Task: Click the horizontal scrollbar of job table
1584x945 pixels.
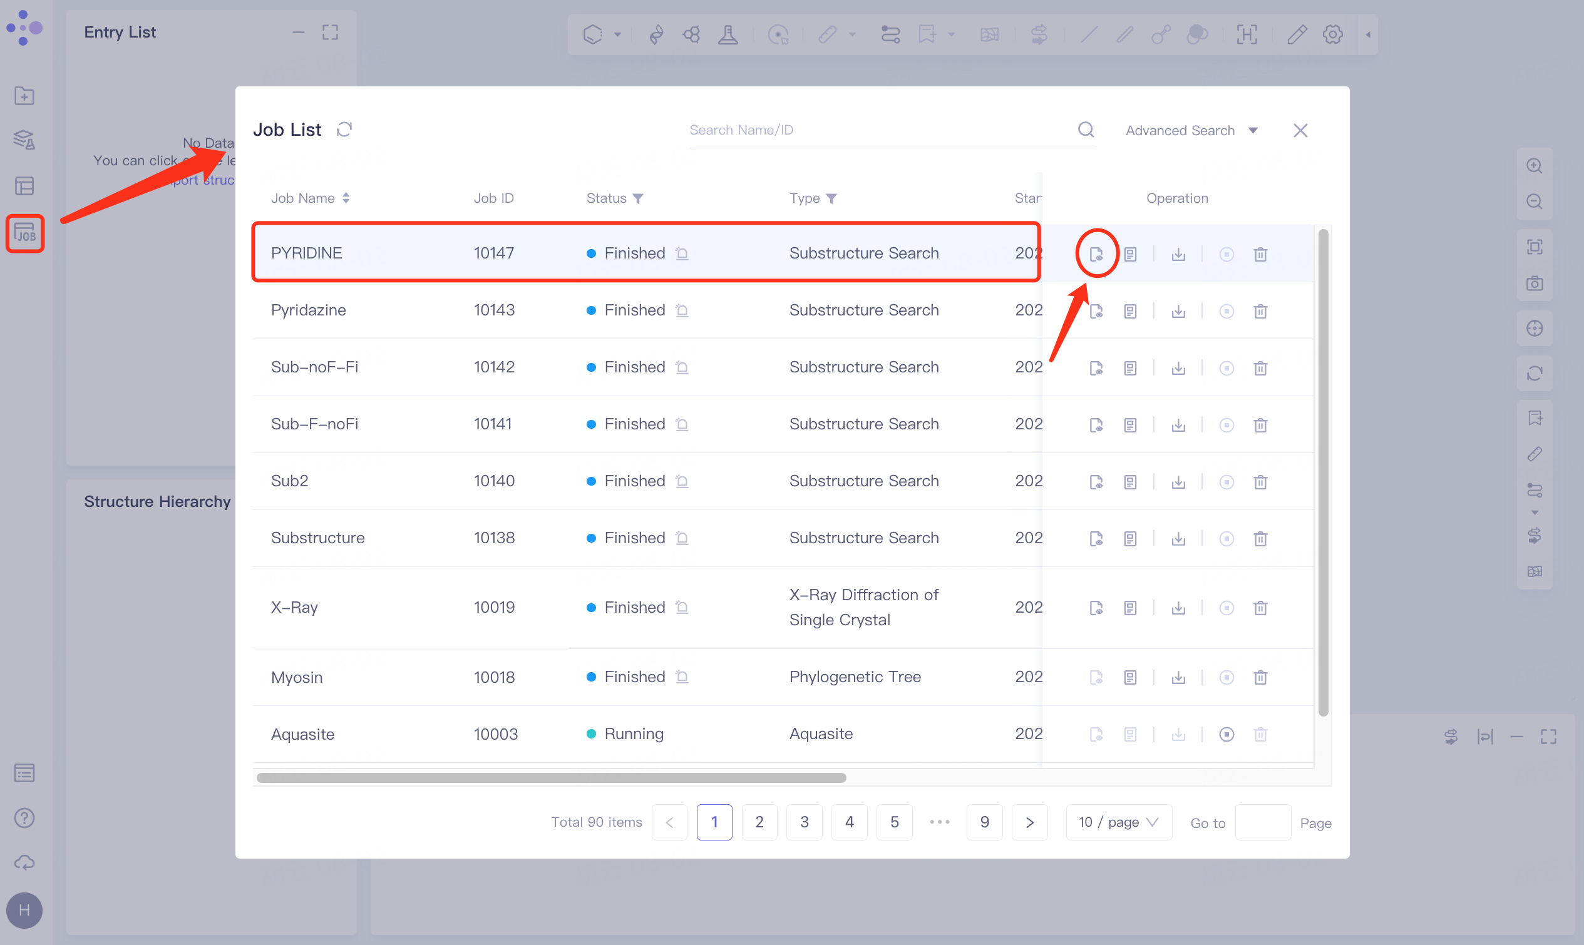Action: coord(551,777)
